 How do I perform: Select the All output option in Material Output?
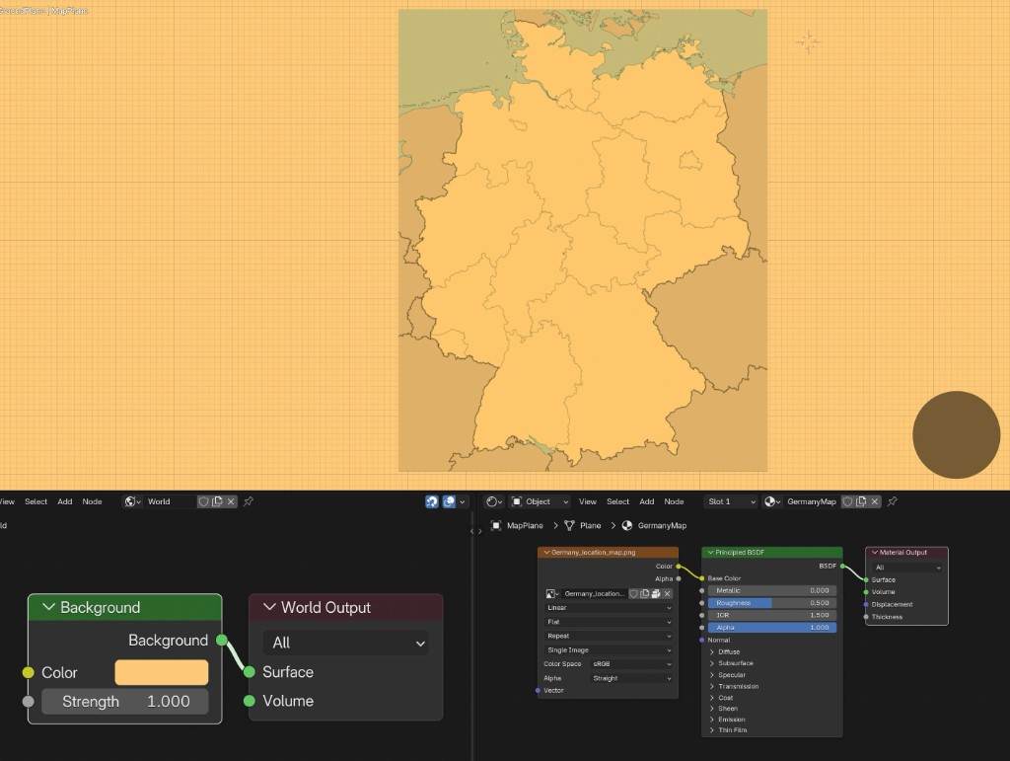coord(904,568)
